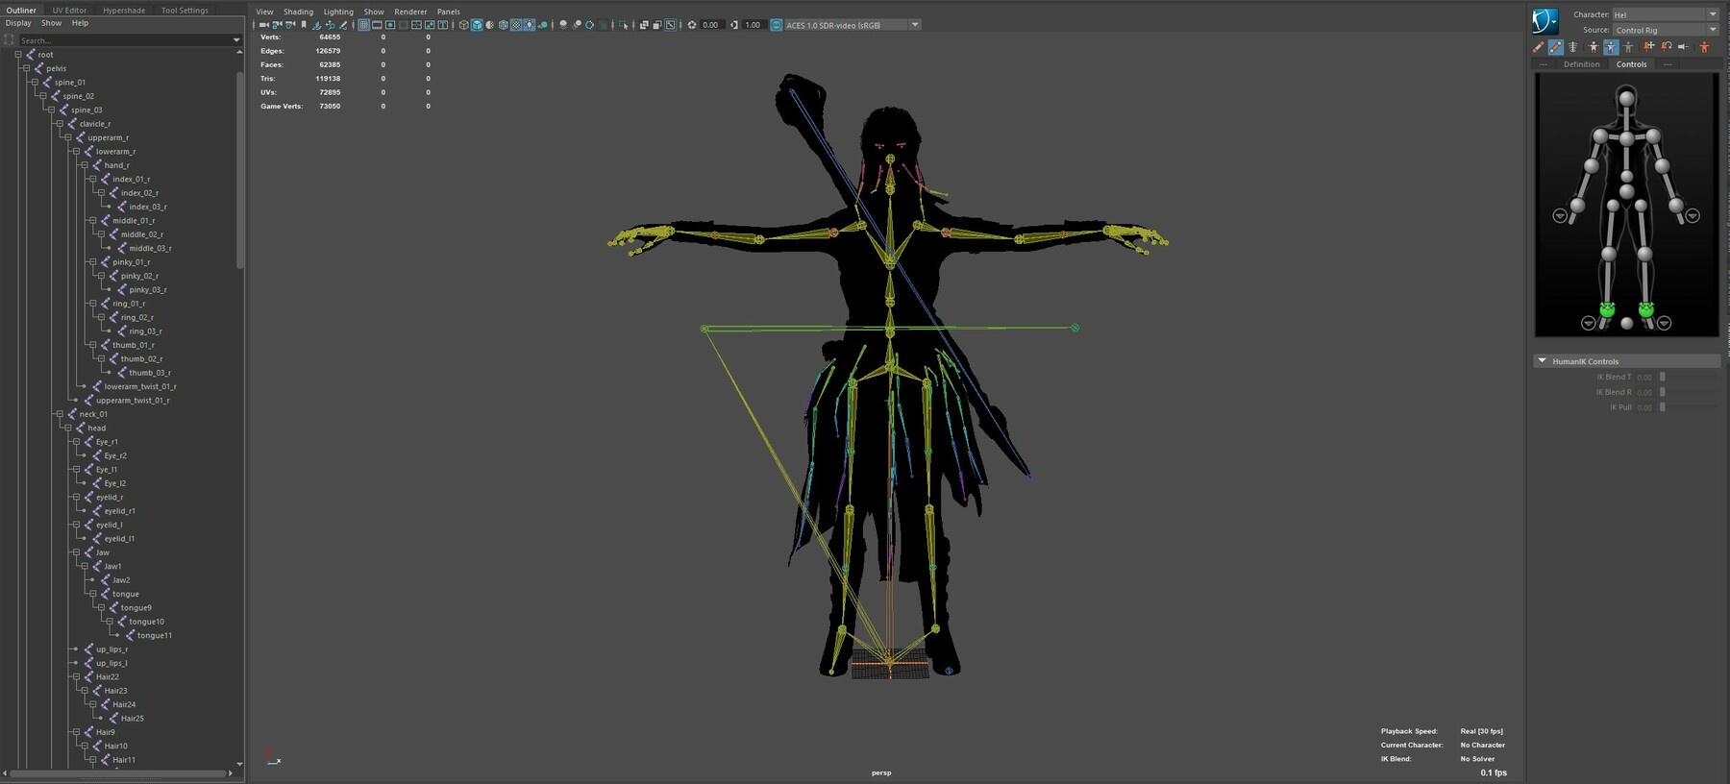Collapse the HumanIK Controls section

pyautogui.click(x=1543, y=361)
